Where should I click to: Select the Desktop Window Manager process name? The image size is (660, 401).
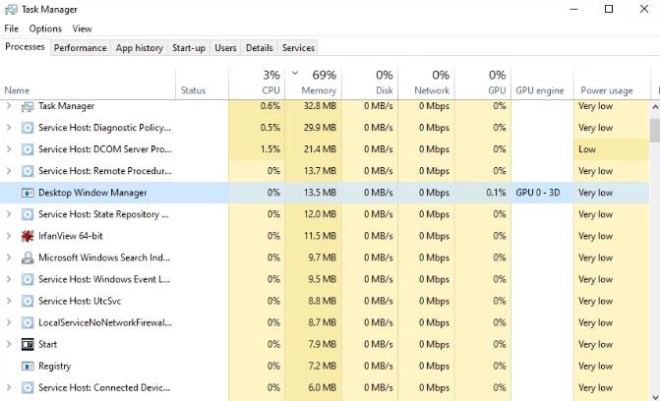point(92,193)
